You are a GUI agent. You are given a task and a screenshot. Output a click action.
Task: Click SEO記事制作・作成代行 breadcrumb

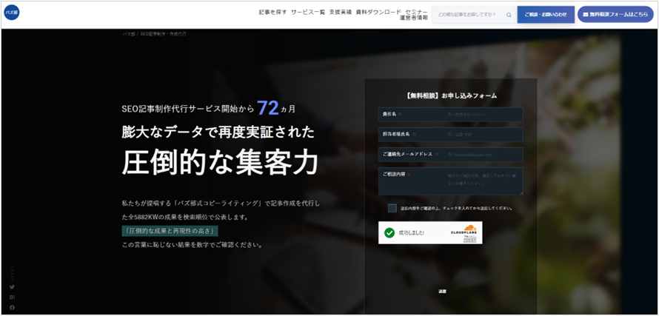[163, 33]
